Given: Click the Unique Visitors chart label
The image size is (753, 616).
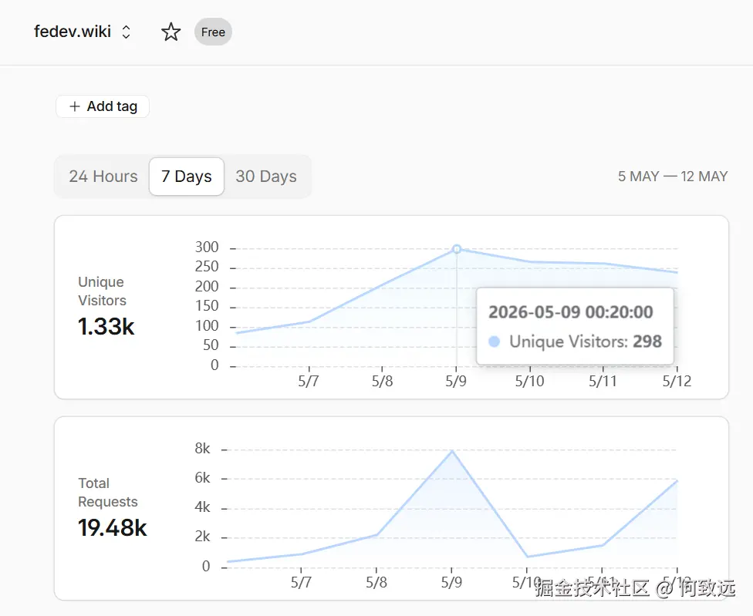Looking at the screenshot, I should click(102, 291).
